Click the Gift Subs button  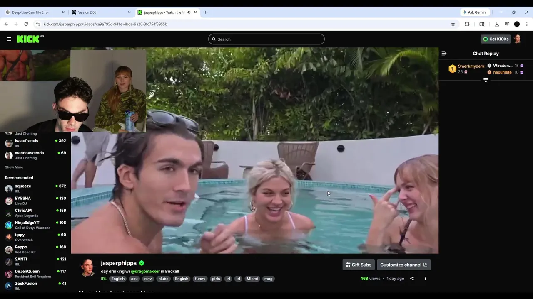tap(359, 265)
